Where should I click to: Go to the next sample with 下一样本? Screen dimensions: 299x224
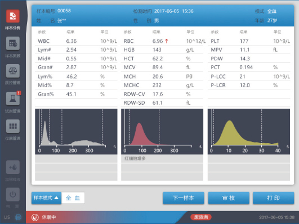[184, 198]
